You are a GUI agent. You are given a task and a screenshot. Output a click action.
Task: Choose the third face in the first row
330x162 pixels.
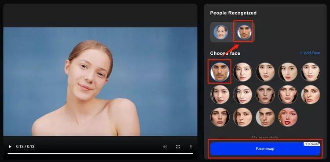coord(265,72)
